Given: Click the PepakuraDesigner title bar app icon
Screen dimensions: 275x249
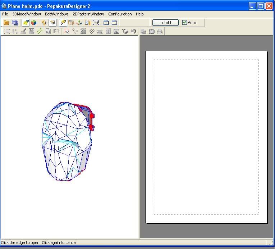Looking at the screenshot, I should click(x=4, y=6).
